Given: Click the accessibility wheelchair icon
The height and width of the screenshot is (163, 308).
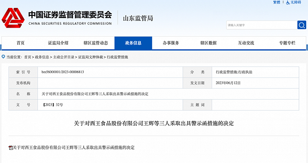Looking at the screenshot, I should (x=288, y=2).
